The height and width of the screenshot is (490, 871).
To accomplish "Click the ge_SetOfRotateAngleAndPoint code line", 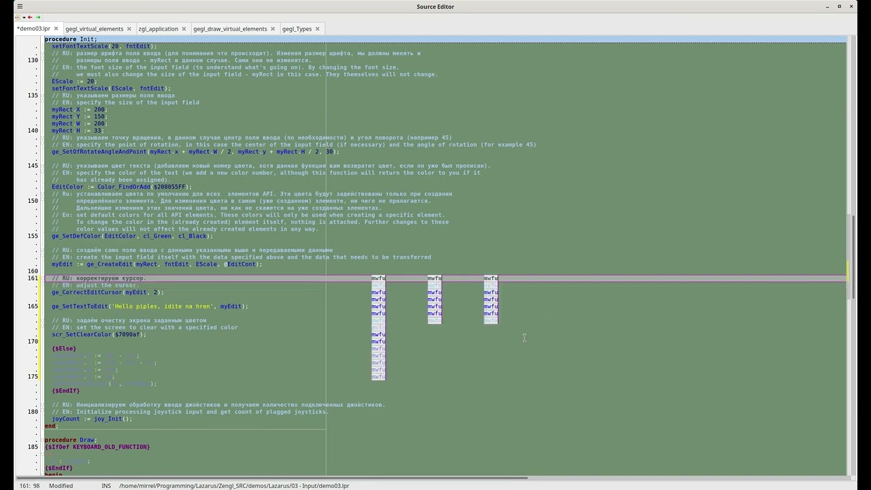I will (196, 152).
